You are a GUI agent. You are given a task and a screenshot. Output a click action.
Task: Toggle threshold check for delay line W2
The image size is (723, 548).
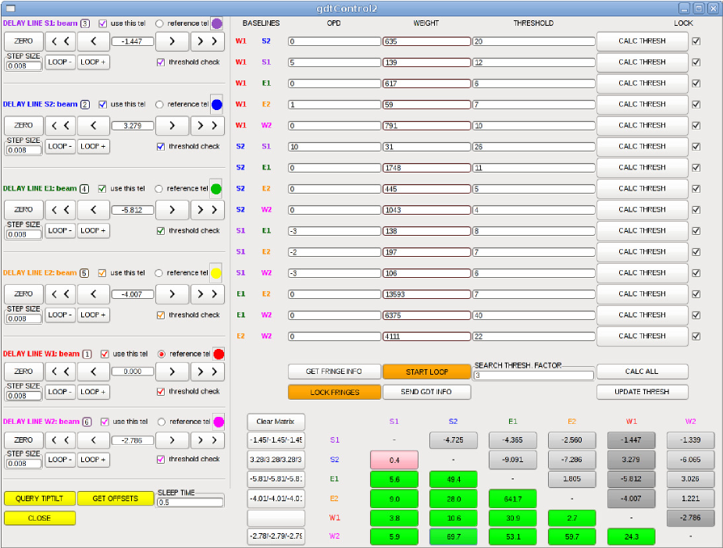[161, 460]
